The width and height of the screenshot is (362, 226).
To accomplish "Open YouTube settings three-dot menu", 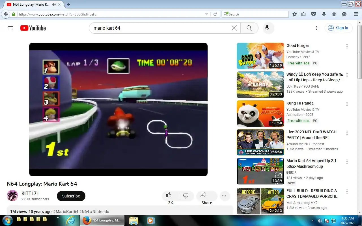I will point(317,28).
